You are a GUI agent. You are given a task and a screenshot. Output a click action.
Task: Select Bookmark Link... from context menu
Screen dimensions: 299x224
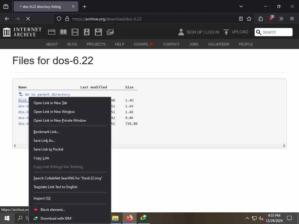pyautogui.click(x=70, y=132)
